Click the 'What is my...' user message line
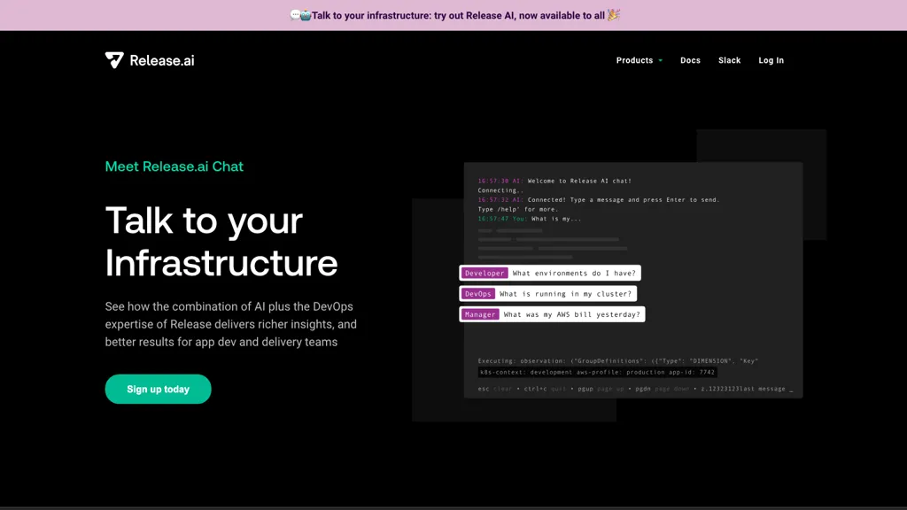This screenshot has height=510, width=907. tap(530, 220)
